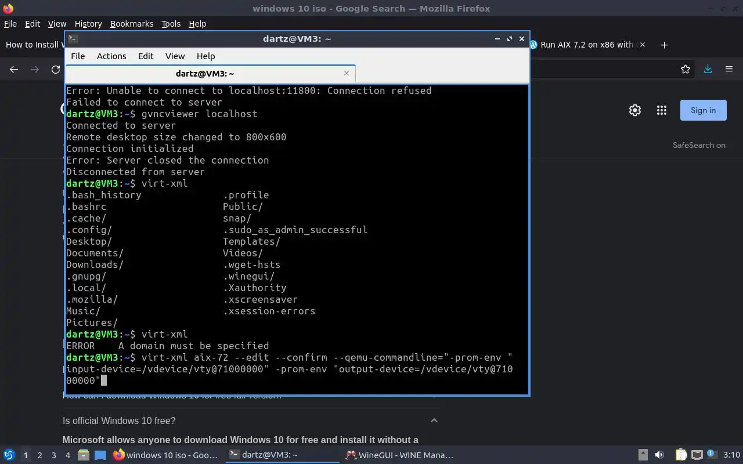Viewport: 743px width, 464px height.
Task: Collapse 'Is official Windows 10 free?' question
Action: 434,420
